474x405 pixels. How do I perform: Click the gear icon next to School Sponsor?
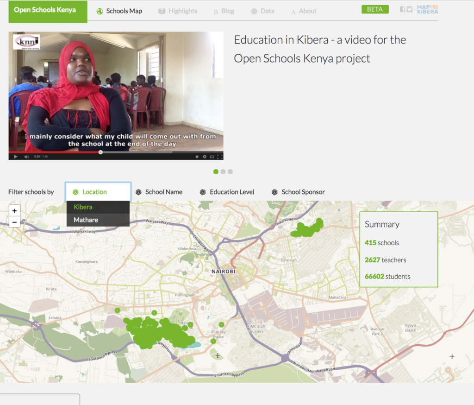(274, 192)
